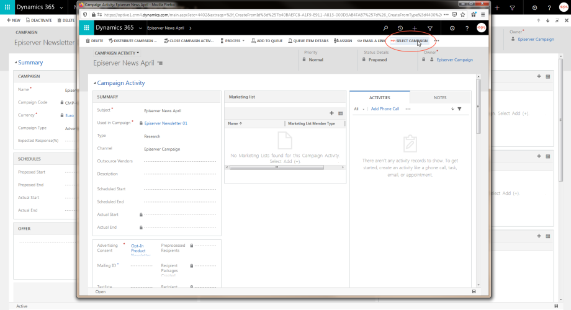Screen dimensions: 571x310
Task: Click the save icon in popup status bar
Action: click(x=474, y=291)
